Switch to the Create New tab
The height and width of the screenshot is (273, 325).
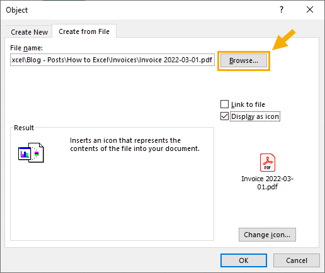tap(29, 32)
